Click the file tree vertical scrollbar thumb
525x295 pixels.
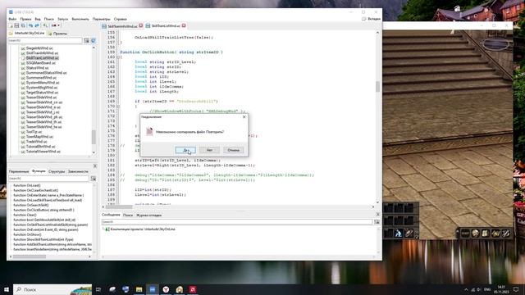(94, 137)
